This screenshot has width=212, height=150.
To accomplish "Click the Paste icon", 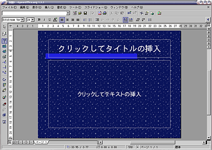I will coord(122,13).
